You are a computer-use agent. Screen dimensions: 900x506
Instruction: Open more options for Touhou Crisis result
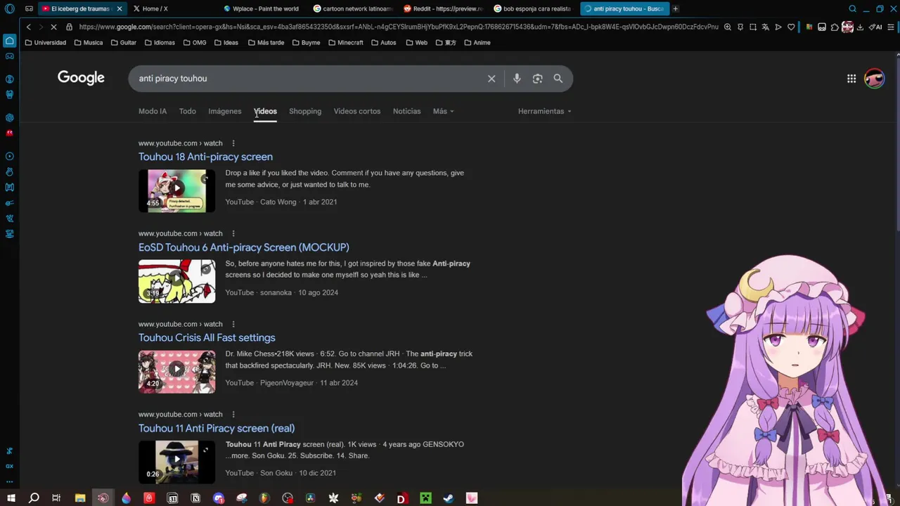click(233, 324)
